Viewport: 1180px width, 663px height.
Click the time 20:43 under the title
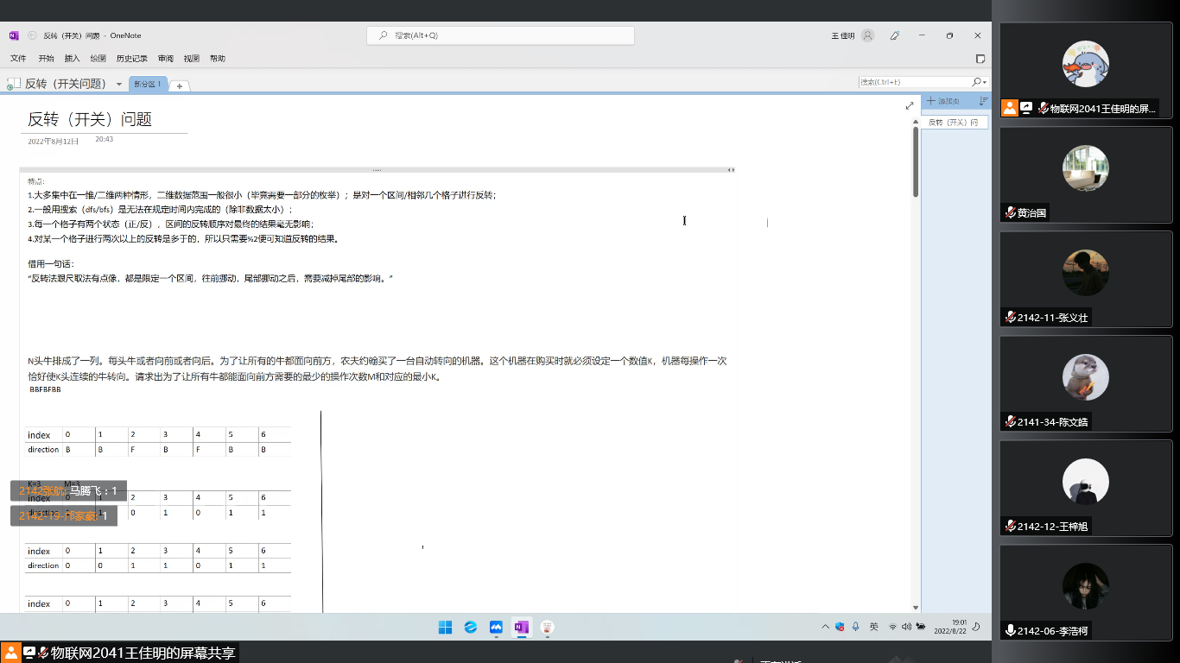pyautogui.click(x=104, y=139)
